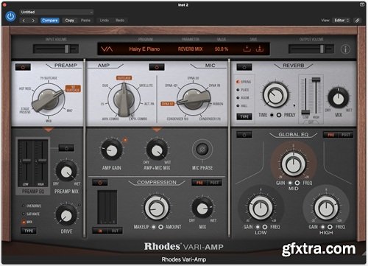
Task: Toggle the Preamp section power switch
Action: 23,67
